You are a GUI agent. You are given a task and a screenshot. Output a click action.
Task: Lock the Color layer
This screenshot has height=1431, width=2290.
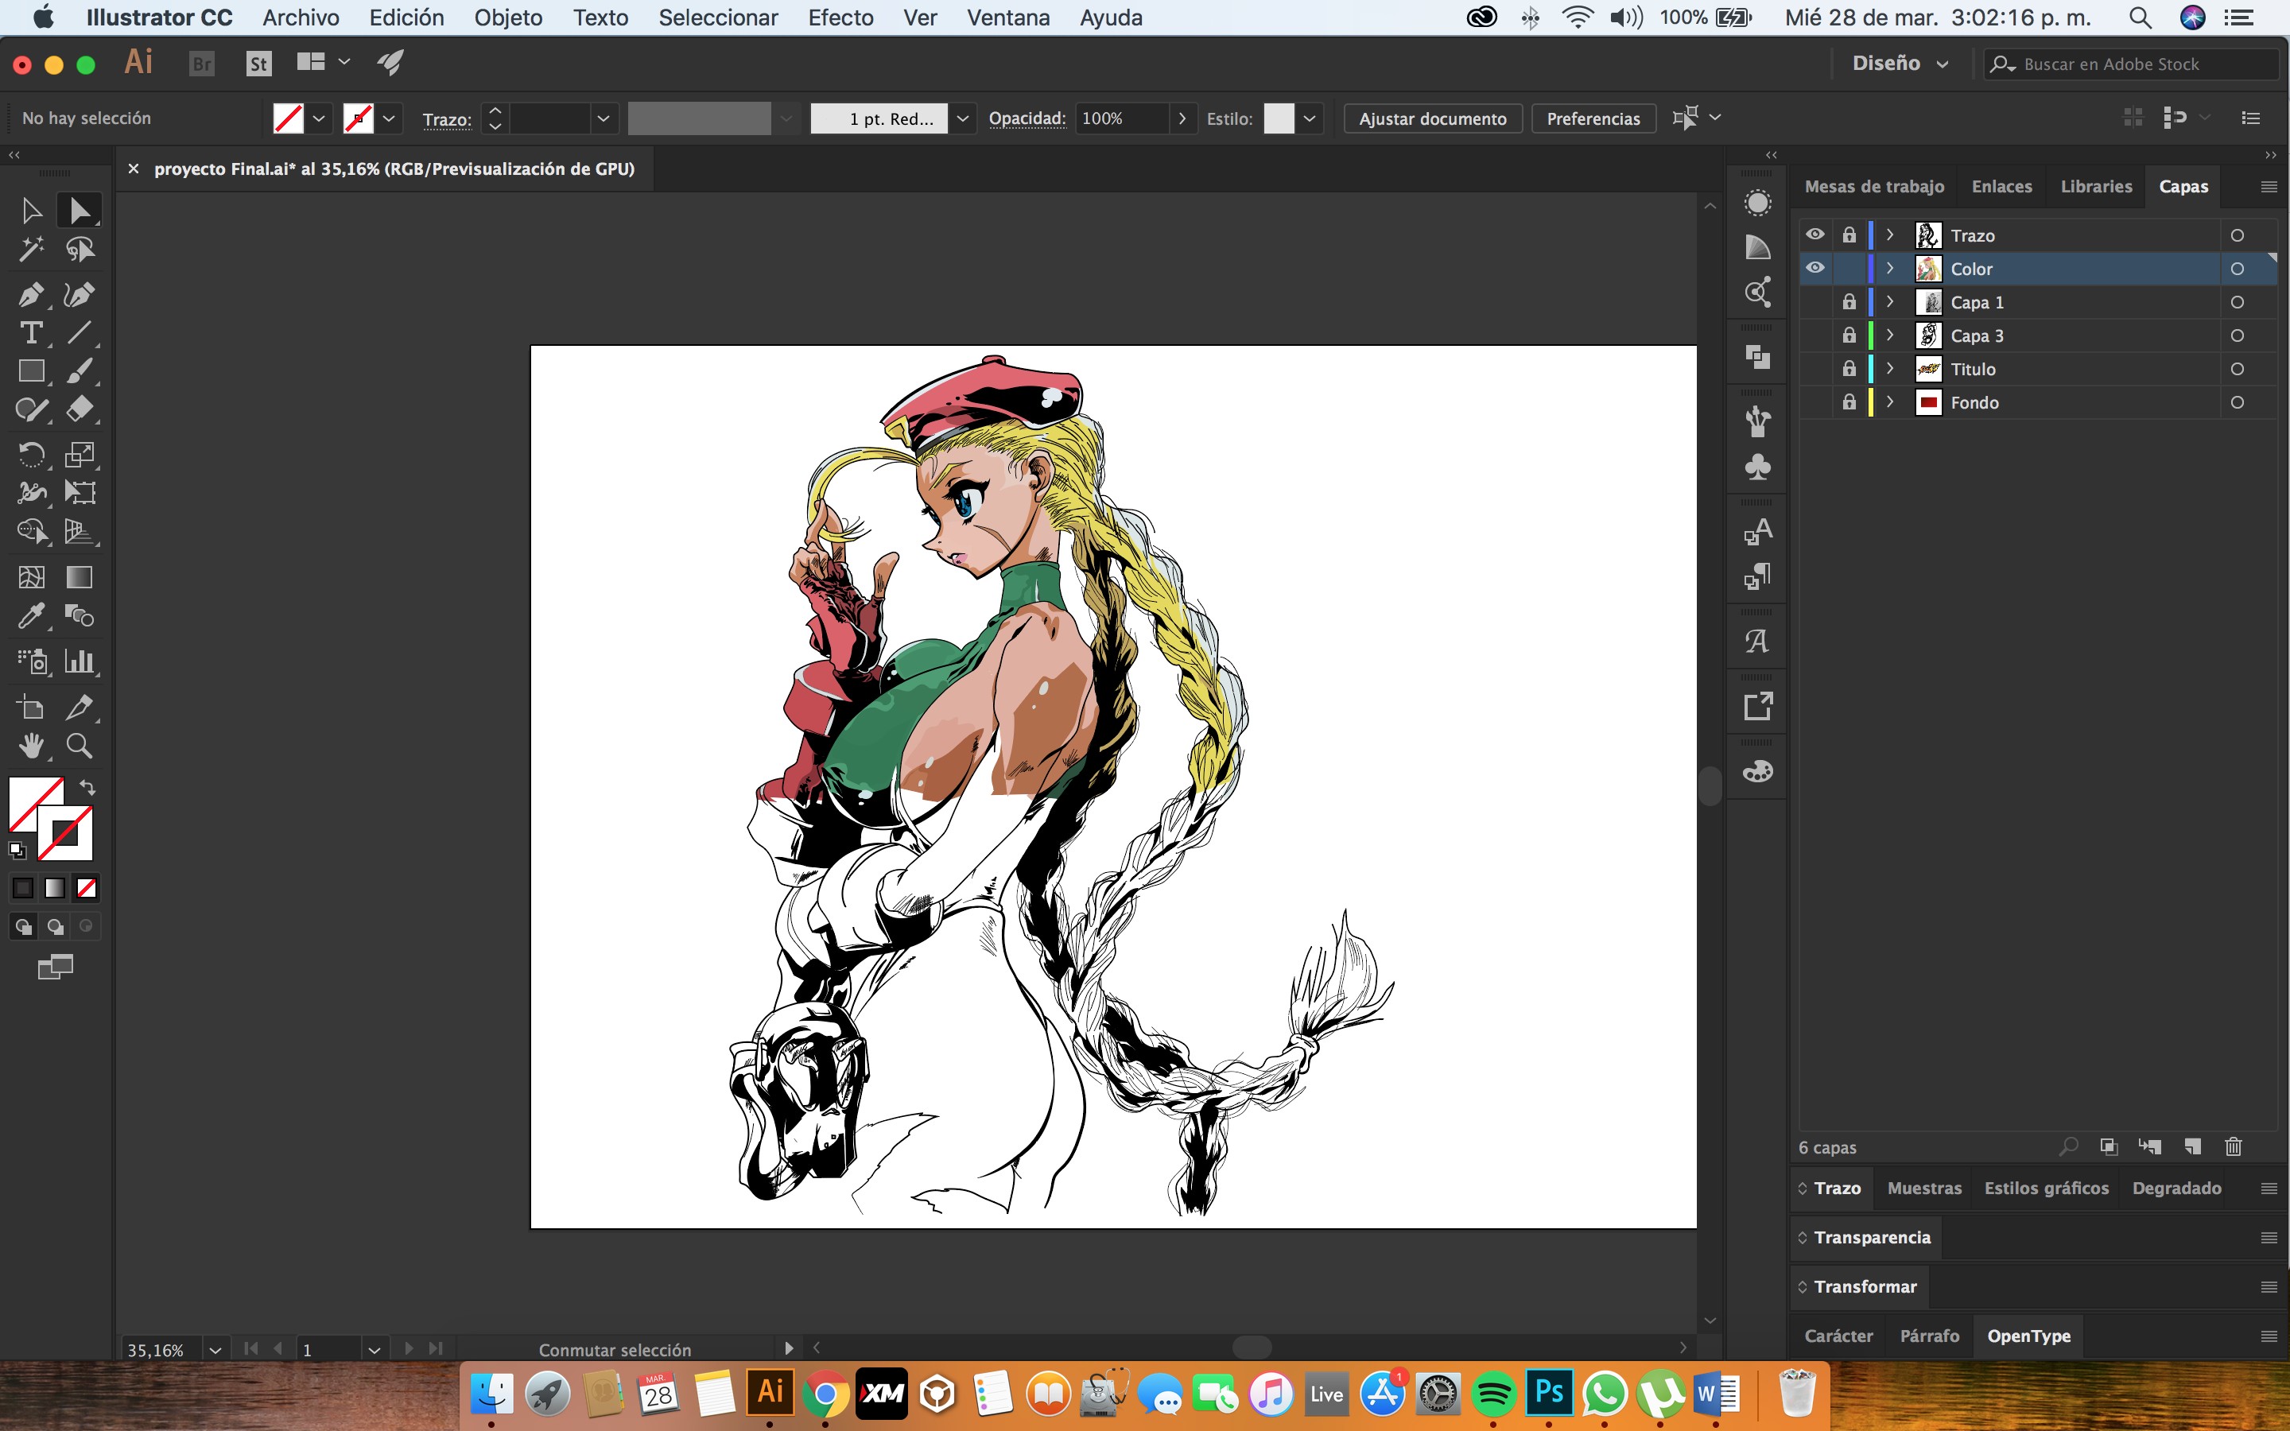1849,269
